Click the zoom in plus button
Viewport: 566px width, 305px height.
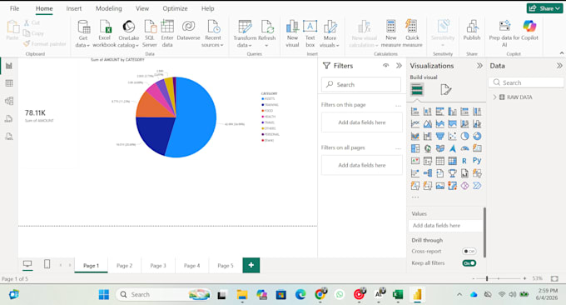(524, 278)
